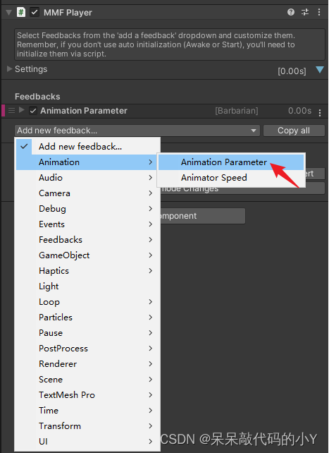Grab the Animation Parameter reorder handle
This screenshot has height=453, width=329.
pyautogui.click(x=11, y=110)
